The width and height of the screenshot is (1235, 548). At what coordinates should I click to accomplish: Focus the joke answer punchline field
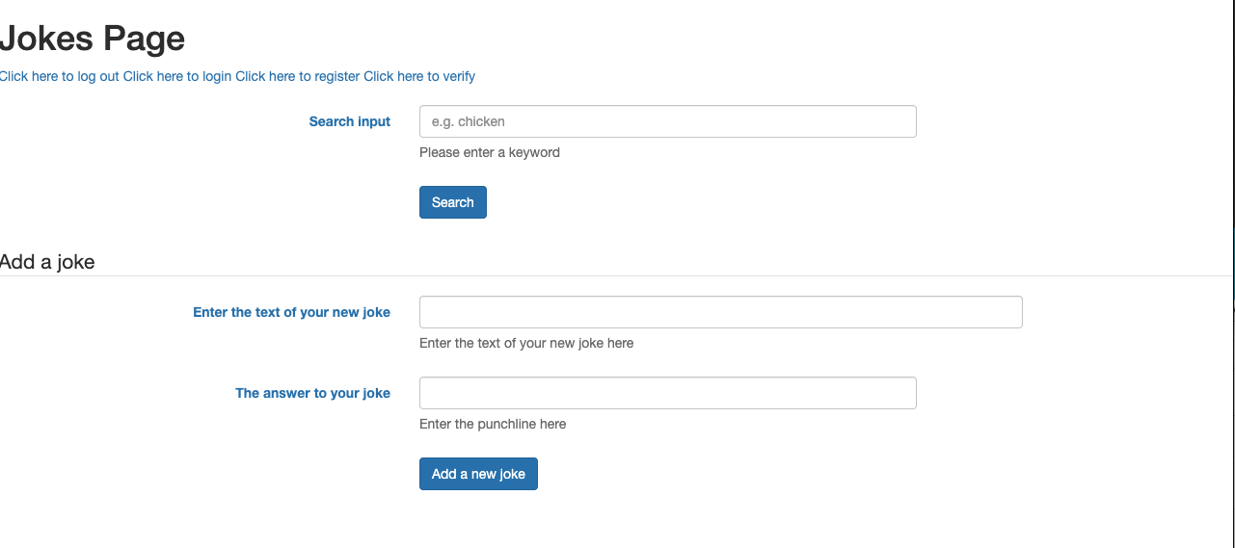[667, 393]
